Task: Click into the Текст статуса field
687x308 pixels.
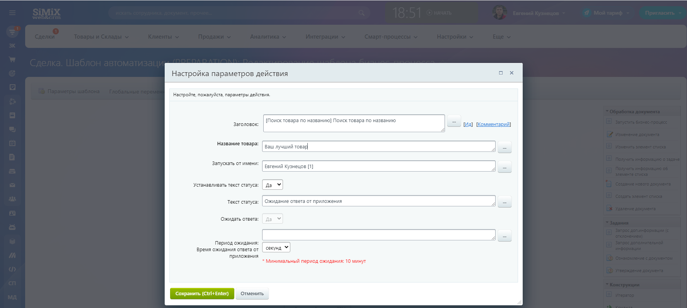Action: [378, 201]
